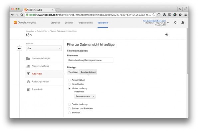
Task: Open Änderungsverlauf in sidebar
Action: pyautogui.click(x=40, y=82)
